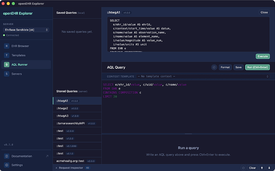Click the down arrow in Request Inspector bar
Image resolution: width=275 pixels, height=171 pixels.
(269, 168)
